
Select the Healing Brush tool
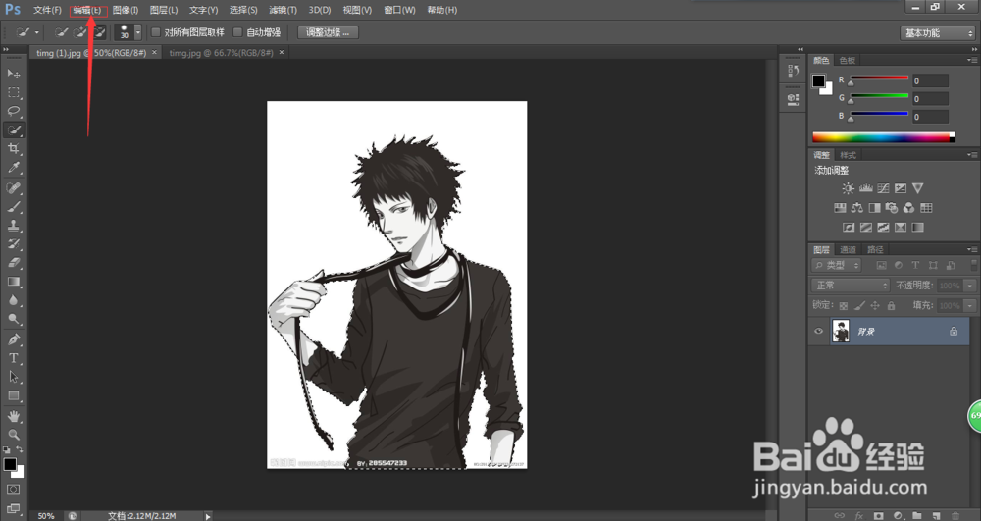tap(13, 187)
